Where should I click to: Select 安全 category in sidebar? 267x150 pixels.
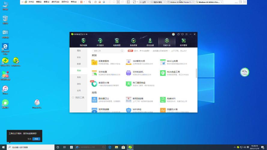[79, 57]
